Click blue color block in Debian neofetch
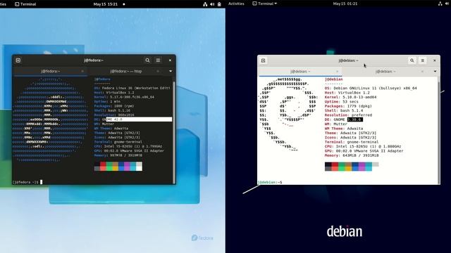451x253 pixels. point(355,167)
